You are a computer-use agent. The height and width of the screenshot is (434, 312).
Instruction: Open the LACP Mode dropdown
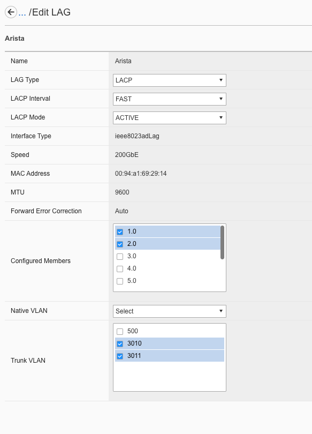[170, 118]
